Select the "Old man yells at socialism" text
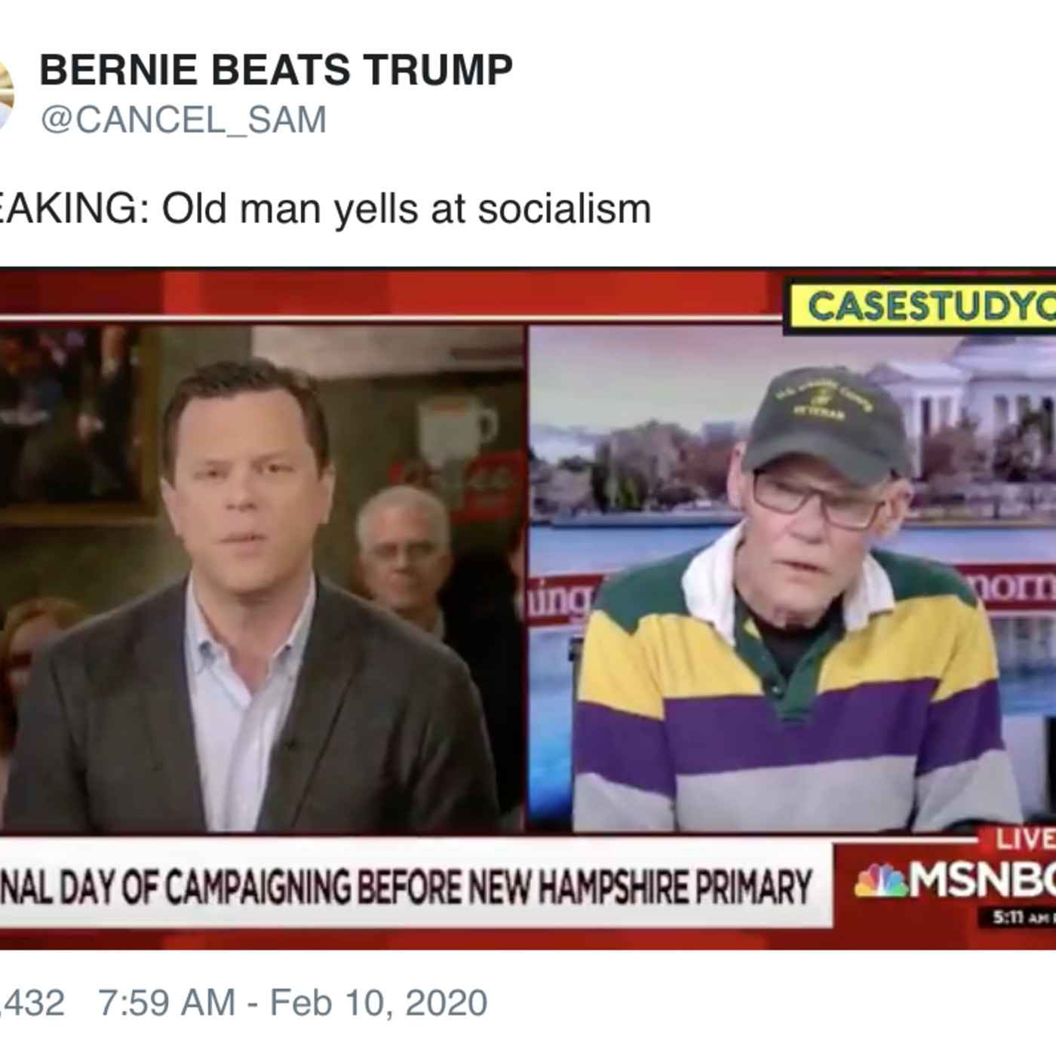 click(x=406, y=209)
